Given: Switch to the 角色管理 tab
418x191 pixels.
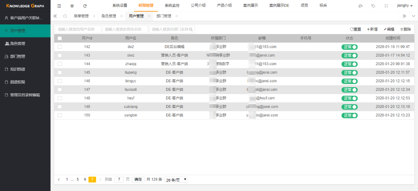Looking at the screenshot, I should (x=109, y=16).
